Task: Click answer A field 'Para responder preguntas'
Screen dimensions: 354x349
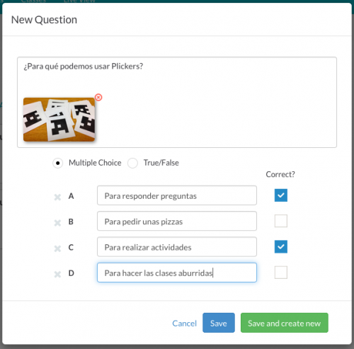Action: (177, 195)
